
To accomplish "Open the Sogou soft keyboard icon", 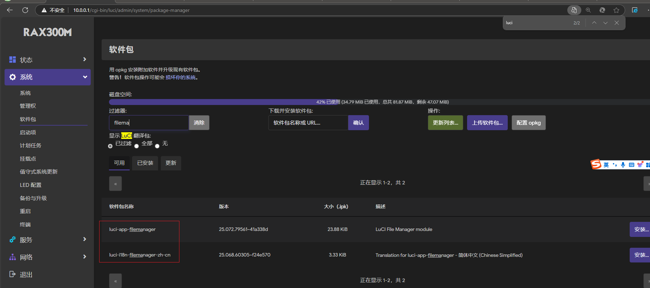I will point(631,165).
